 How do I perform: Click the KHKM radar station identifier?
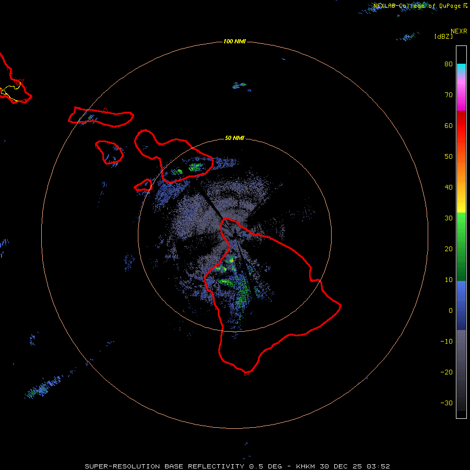pos(305,466)
